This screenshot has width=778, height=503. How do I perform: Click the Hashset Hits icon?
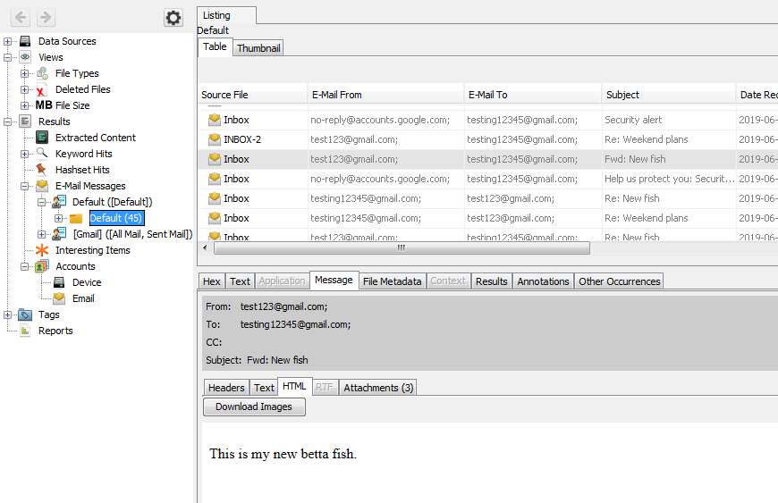(x=41, y=170)
